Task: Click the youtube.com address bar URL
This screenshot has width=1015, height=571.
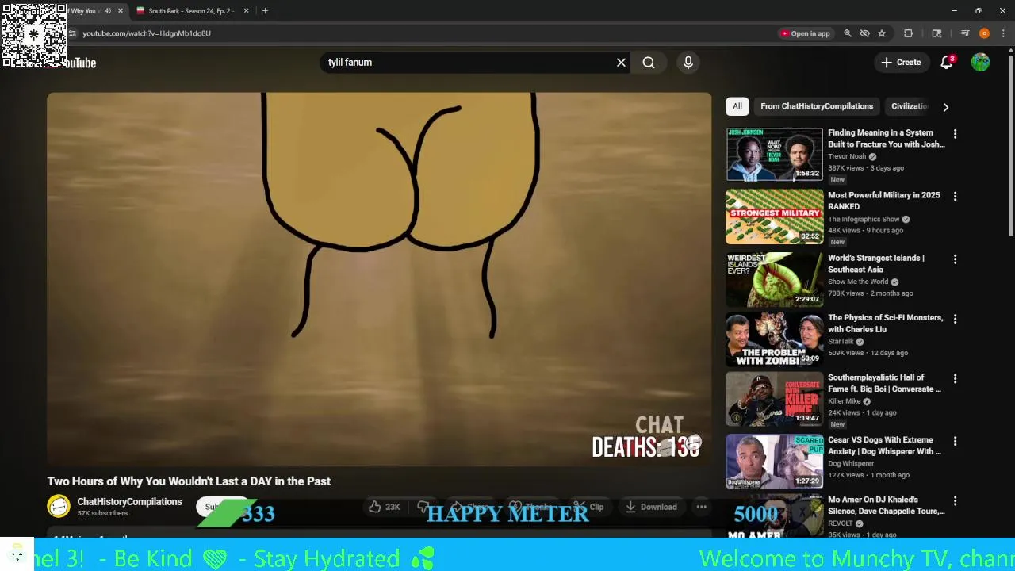Action: click(147, 33)
